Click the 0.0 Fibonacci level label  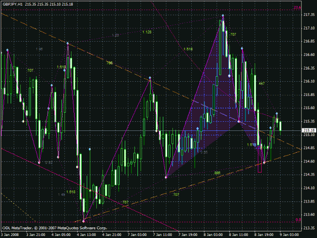(298, 220)
